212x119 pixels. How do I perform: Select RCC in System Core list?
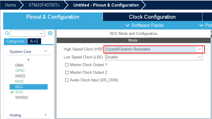[29, 87]
